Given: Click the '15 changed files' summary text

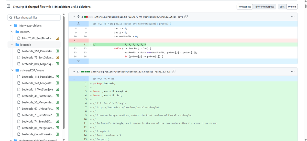Looking at the screenshot, I should (x=34, y=7).
